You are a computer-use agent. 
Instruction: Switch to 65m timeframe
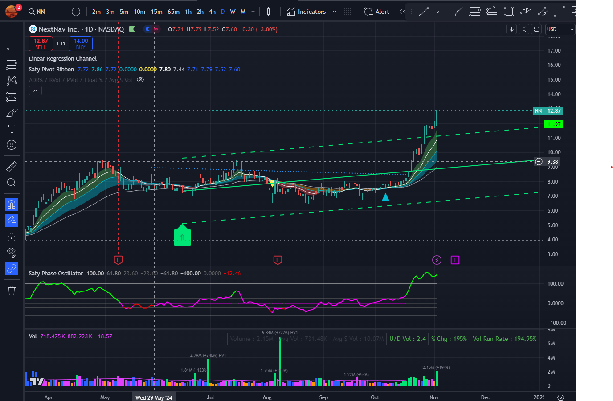pos(173,12)
